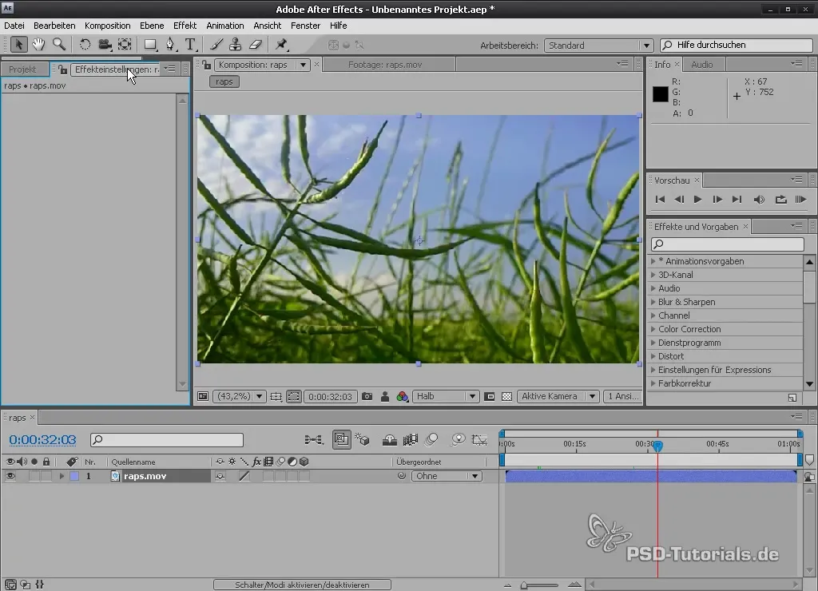
Task: Click the region of interest icon
Action: (x=490, y=396)
